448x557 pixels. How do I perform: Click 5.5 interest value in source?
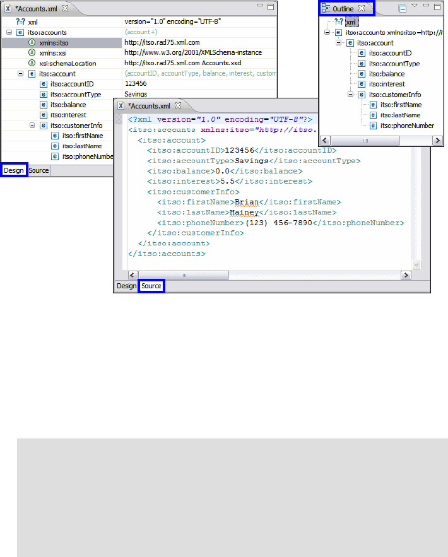point(227,181)
